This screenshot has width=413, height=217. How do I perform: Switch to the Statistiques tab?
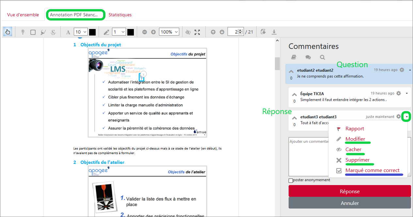(x=120, y=15)
